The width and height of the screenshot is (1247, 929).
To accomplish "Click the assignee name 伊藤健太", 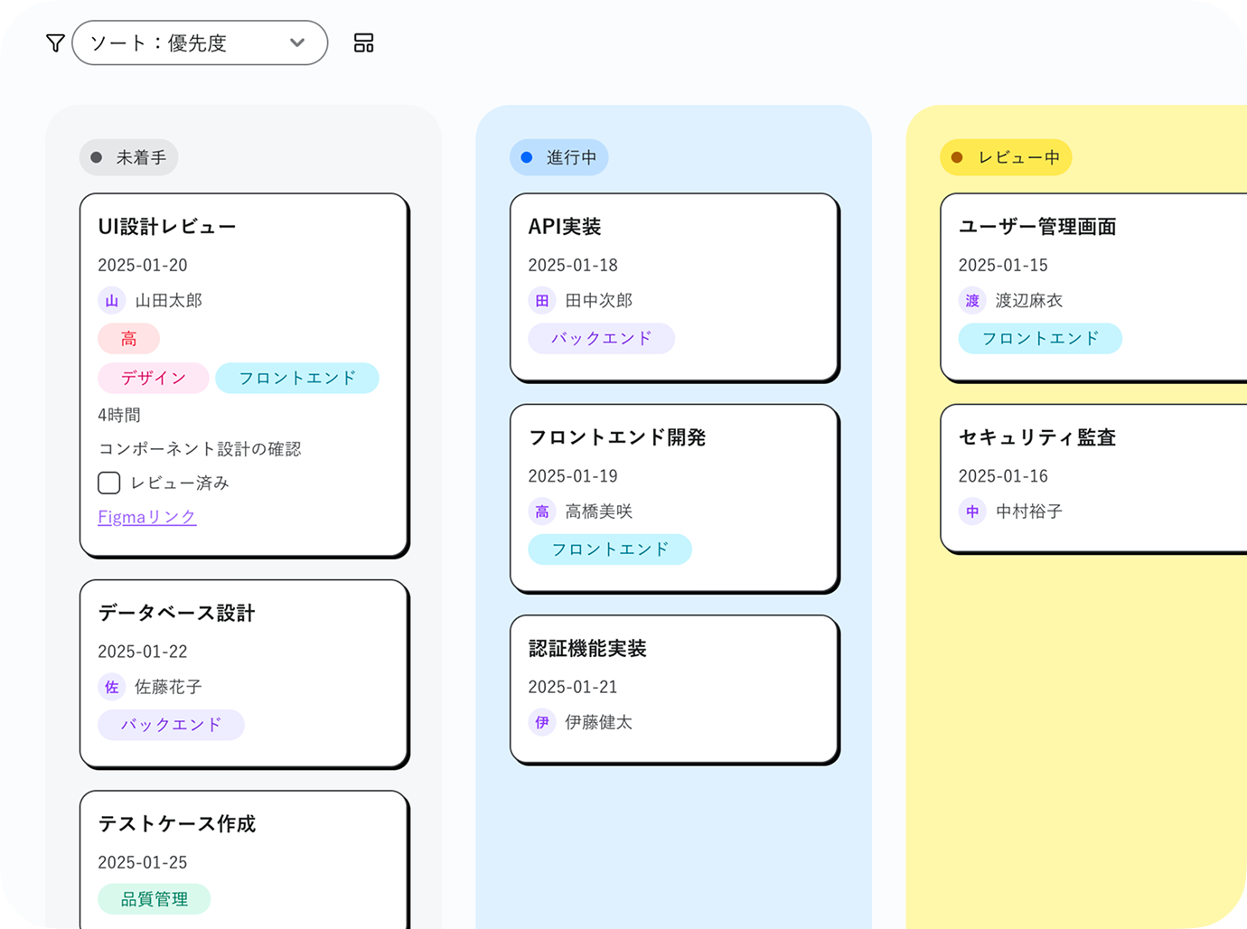I will click(598, 722).
